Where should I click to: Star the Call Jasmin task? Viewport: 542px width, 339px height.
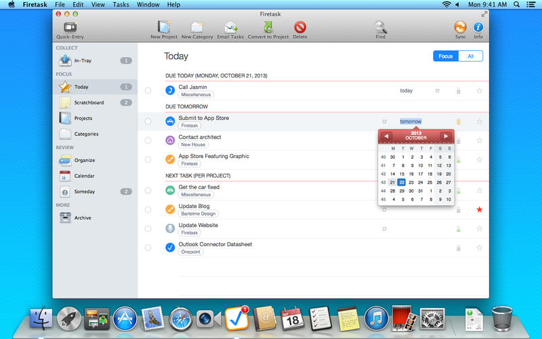tap(479, 90)
